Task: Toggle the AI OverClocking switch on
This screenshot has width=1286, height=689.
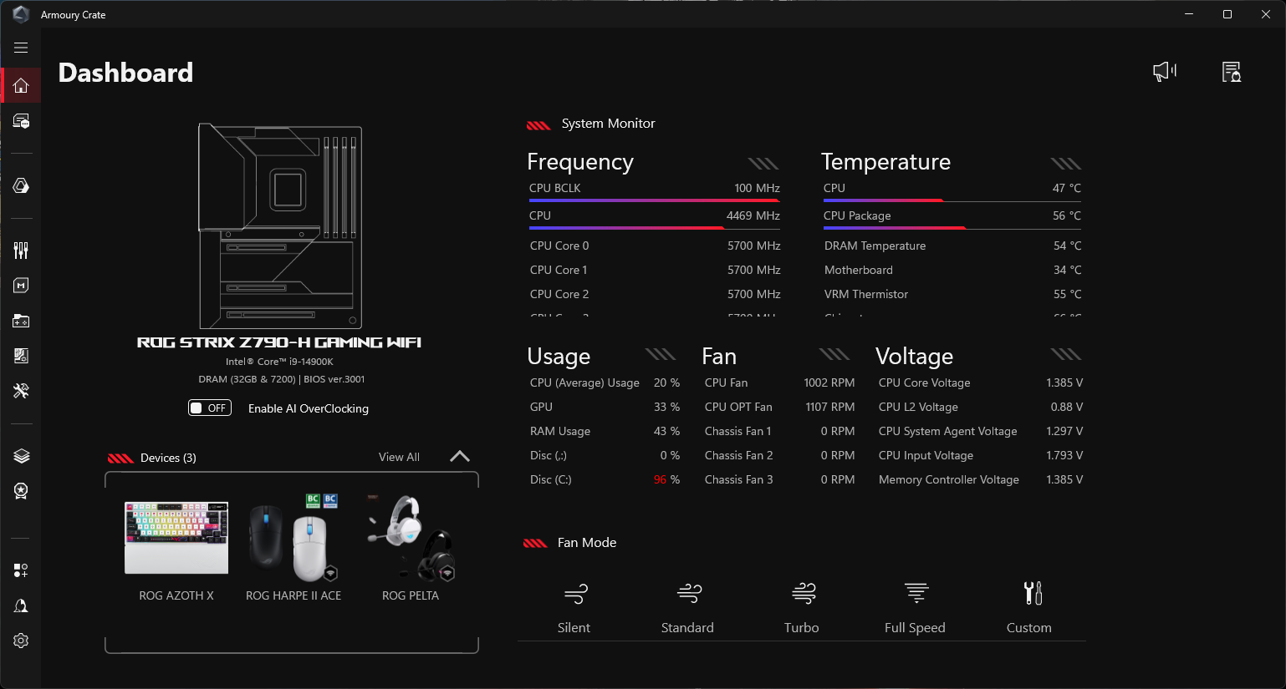Action: [x=209, y=408]
